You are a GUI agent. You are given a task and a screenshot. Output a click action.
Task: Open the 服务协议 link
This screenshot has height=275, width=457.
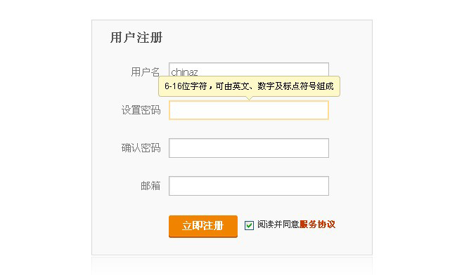tap(317, 224)
